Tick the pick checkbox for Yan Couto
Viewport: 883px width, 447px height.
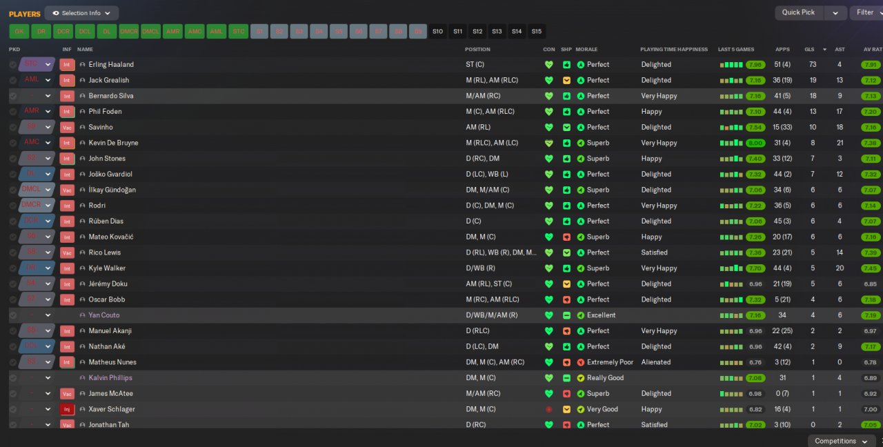click(13, 316)
